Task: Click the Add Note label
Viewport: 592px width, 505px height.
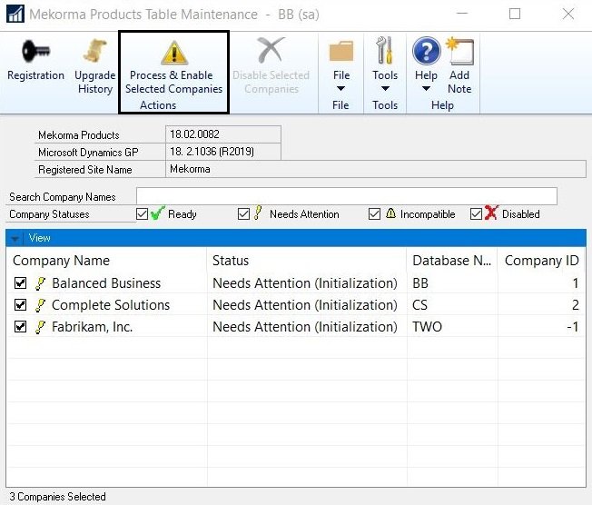Action: point(459,82)
